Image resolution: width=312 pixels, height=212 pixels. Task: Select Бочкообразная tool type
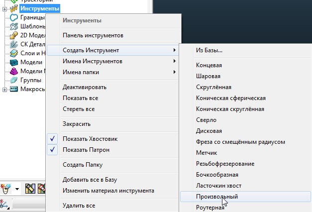245,175
